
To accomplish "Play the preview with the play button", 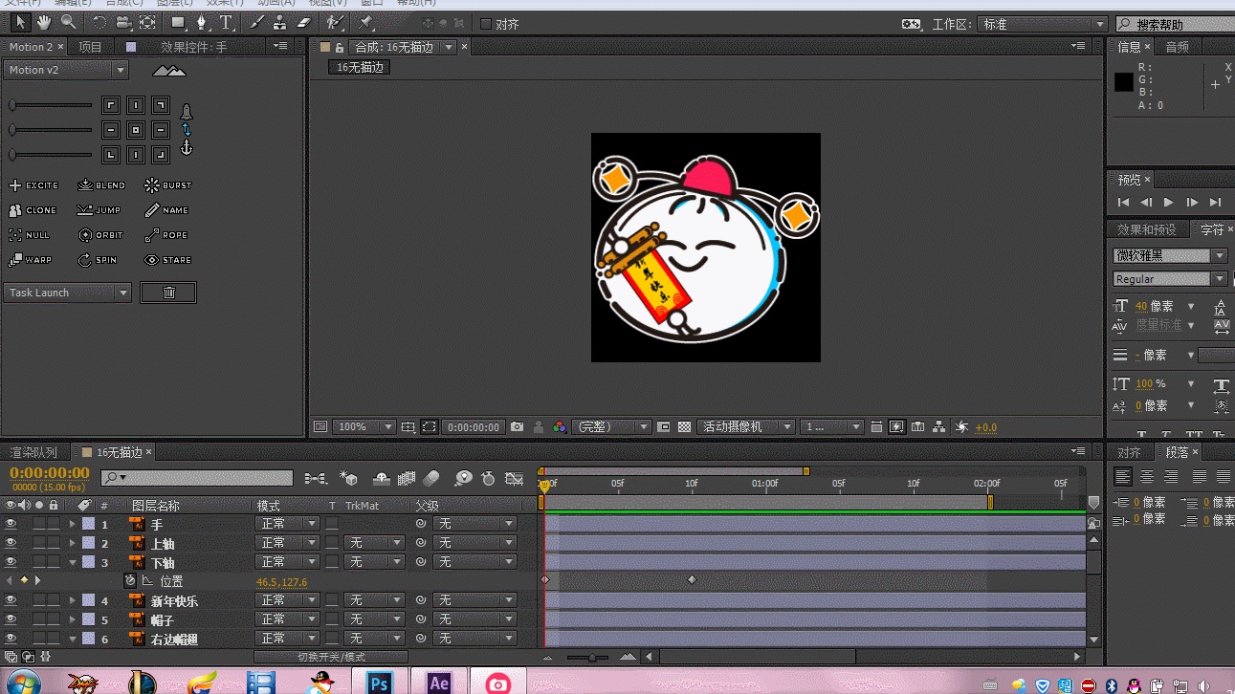I will [1168, 203].
